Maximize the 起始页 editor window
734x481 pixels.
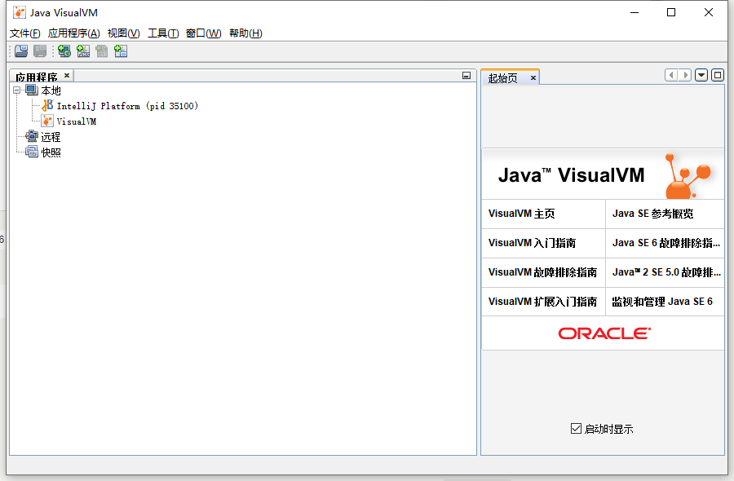pos(718,75)
